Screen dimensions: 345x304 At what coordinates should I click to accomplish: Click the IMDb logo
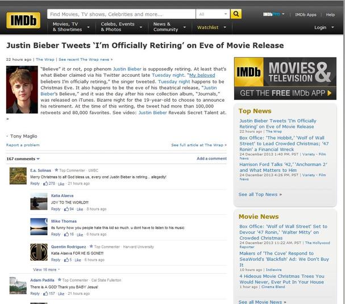coord(23,20)
